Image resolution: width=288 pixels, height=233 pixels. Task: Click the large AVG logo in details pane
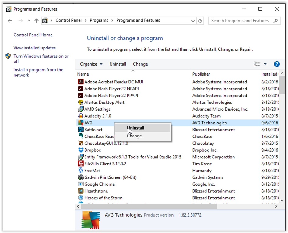(x=91, y=220)
